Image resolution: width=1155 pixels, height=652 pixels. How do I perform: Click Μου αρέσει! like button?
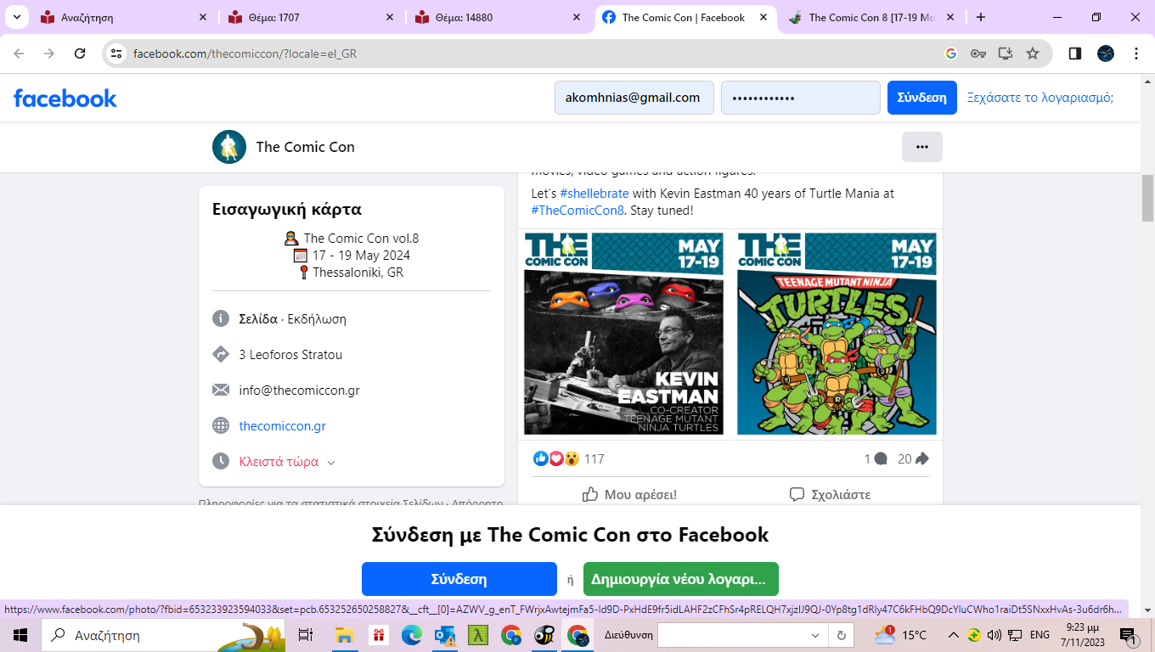click(x=630, y=494)
